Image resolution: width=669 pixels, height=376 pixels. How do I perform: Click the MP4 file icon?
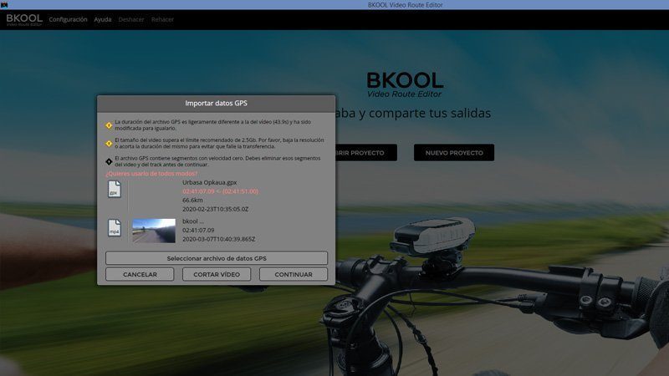[x=114, y=230]
